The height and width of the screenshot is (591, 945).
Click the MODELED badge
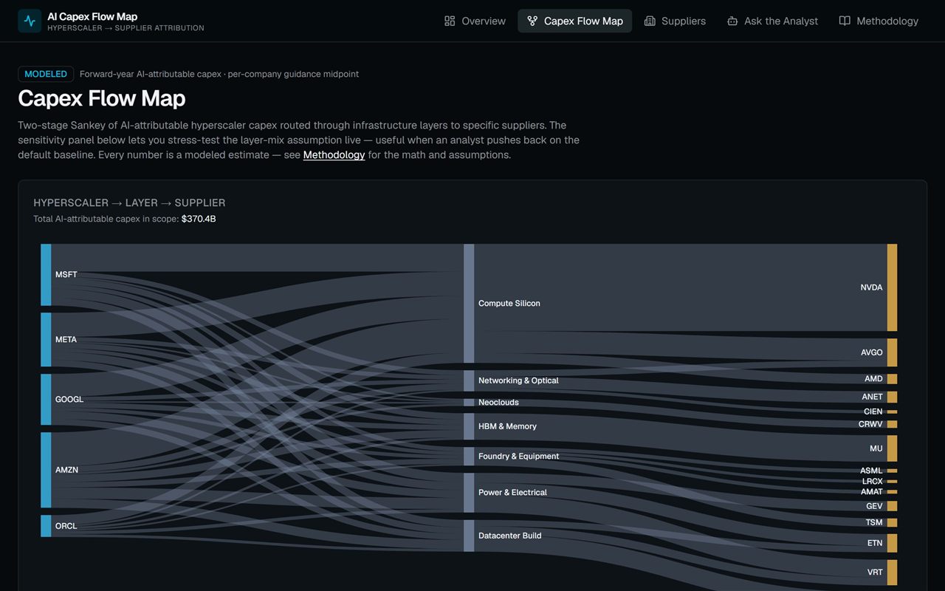[46, 74]
